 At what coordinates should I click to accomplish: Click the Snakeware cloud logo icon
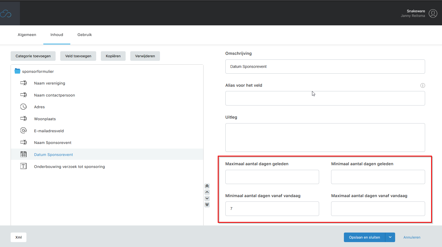(x=6, y=14)
